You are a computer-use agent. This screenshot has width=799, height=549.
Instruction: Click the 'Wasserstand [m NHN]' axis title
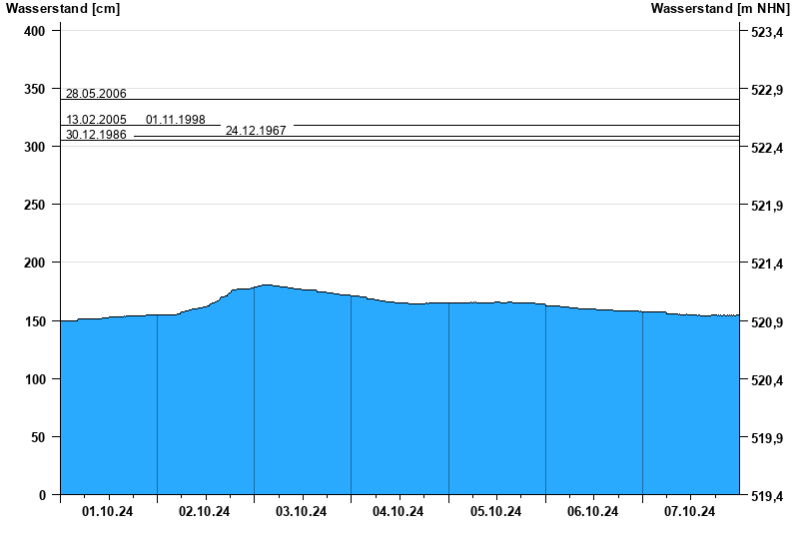coord(720,9)
